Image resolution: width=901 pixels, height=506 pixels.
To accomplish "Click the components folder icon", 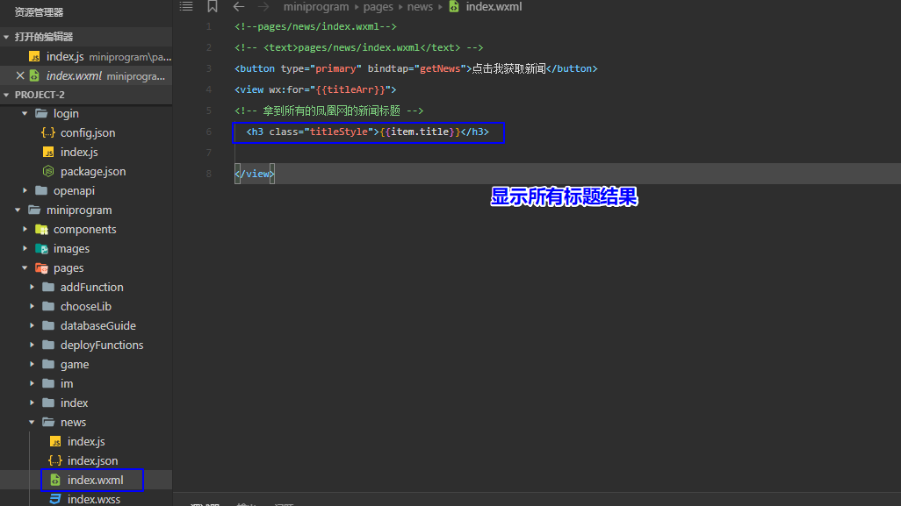I will [41, 230].
